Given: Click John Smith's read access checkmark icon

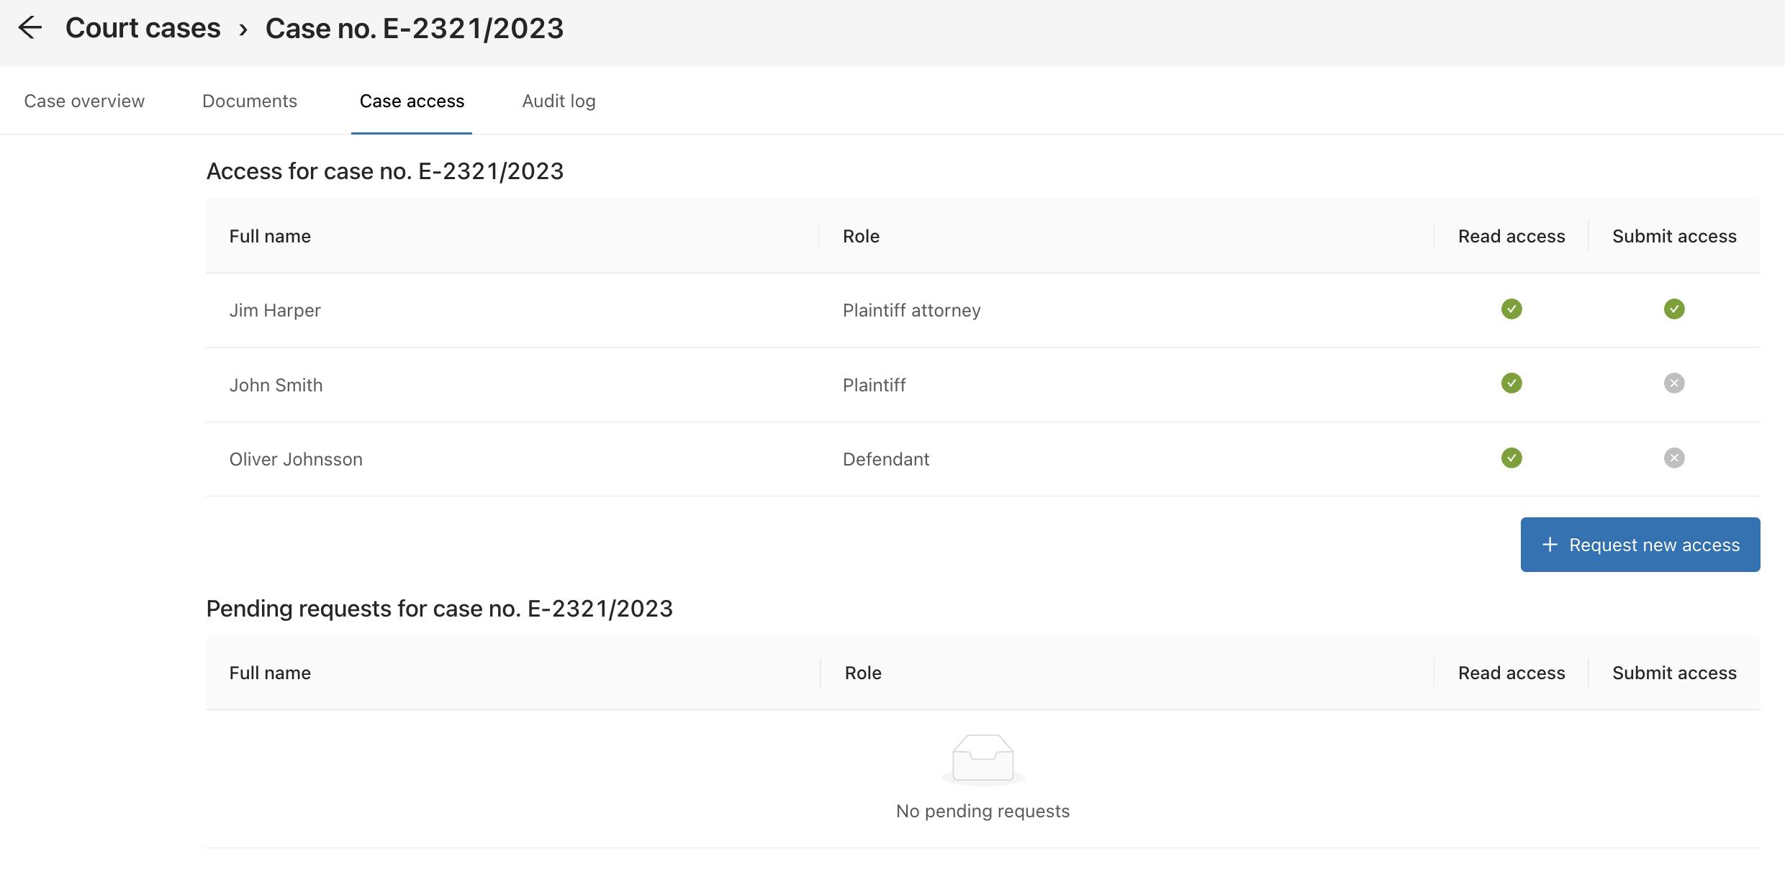Looking at the screenshot, I should click(x=1511, y=383).
